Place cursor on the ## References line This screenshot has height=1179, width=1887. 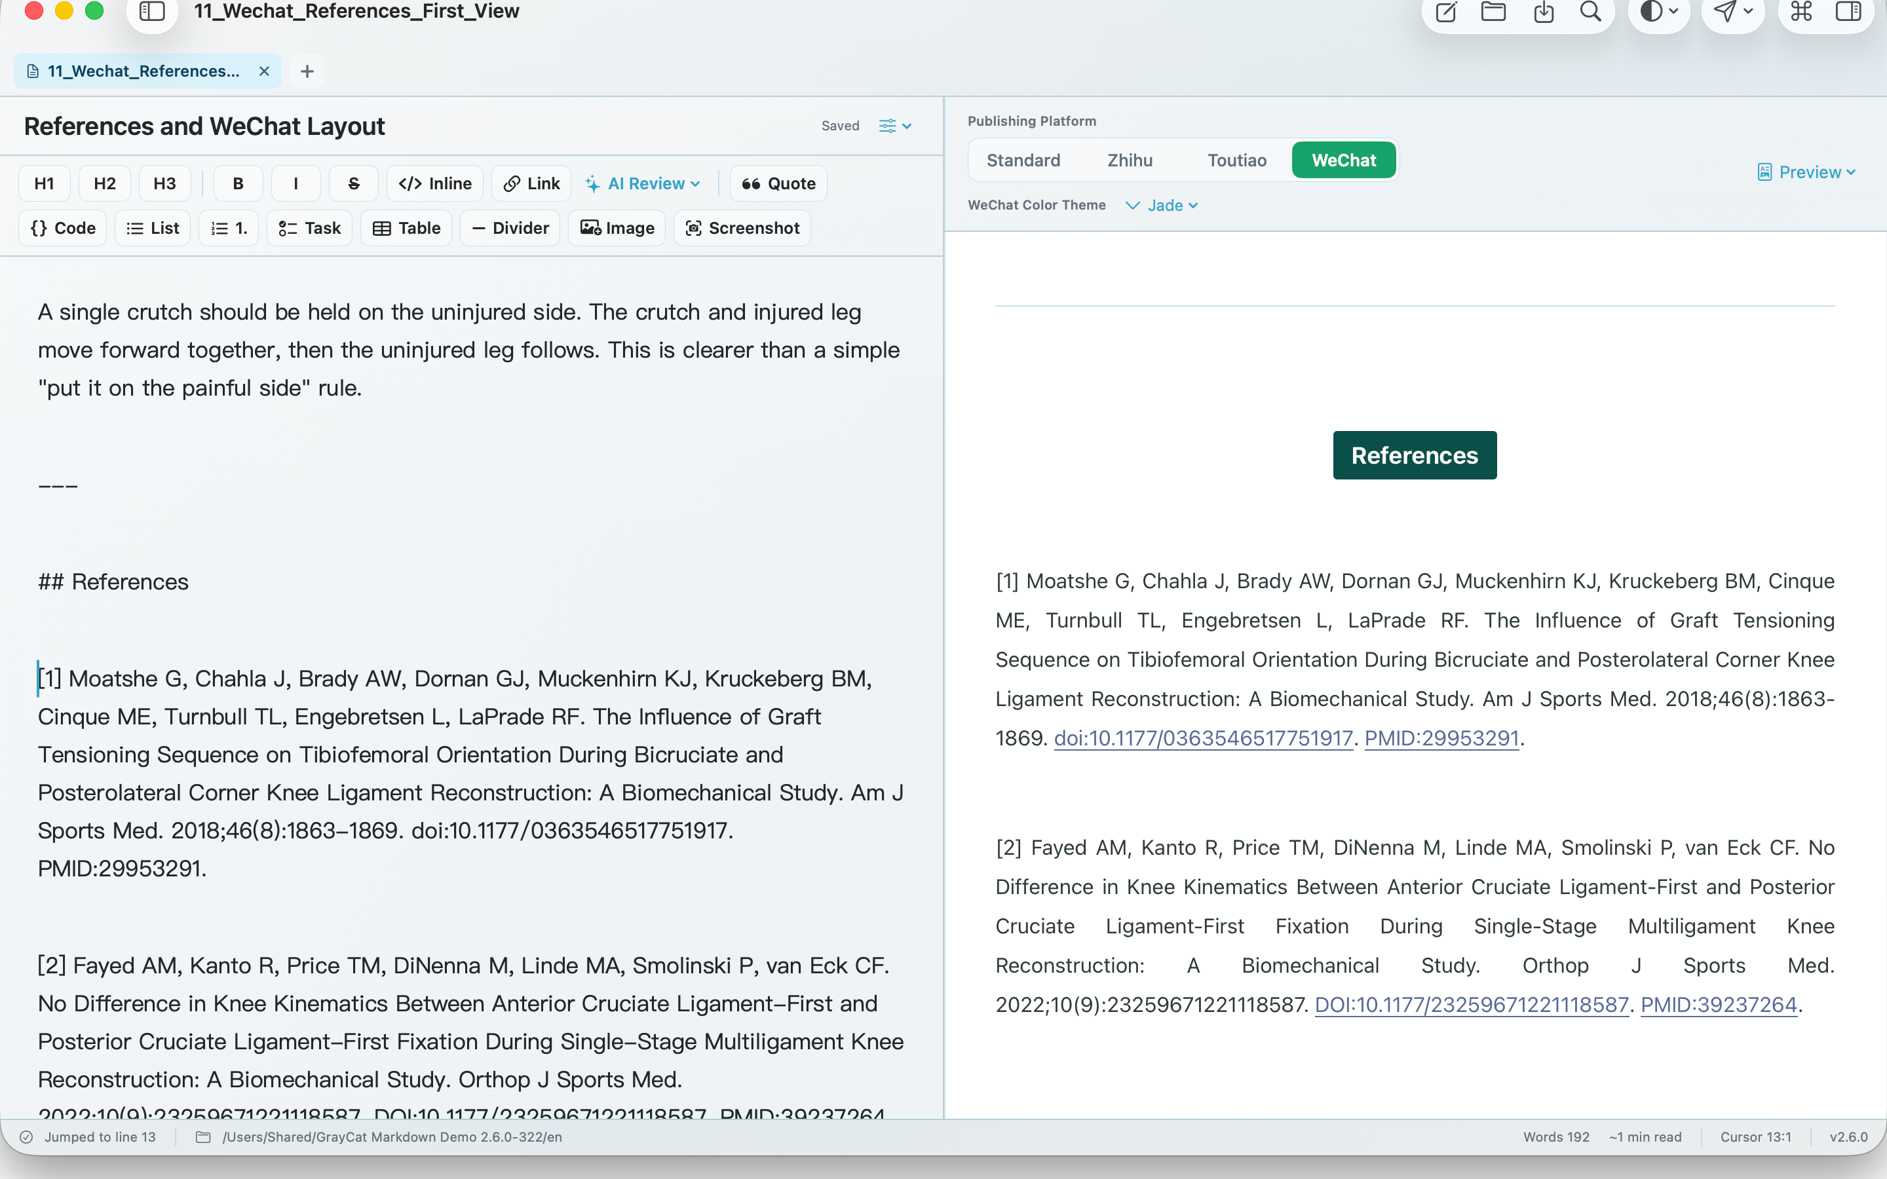coord(113,582)
